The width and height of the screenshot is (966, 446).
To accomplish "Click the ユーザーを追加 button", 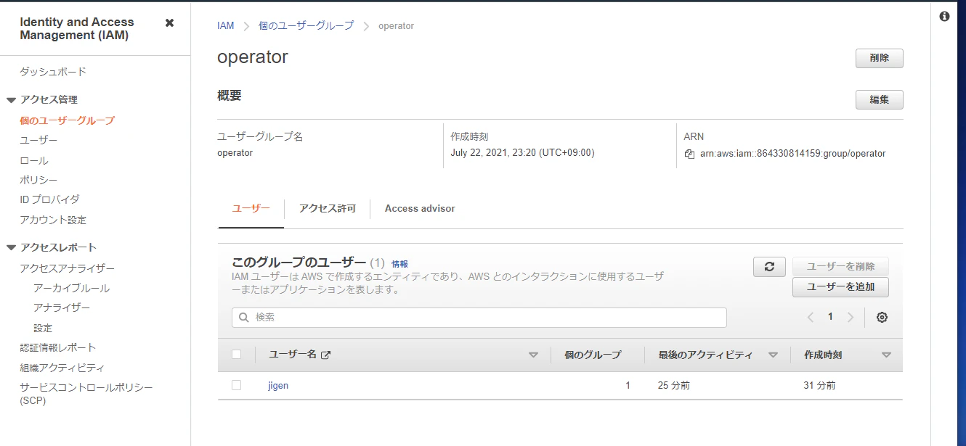I will pyautogui.click(x=840, y=287).
